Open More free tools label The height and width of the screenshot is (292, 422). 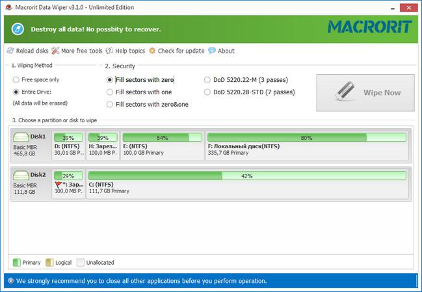(82, 51)
